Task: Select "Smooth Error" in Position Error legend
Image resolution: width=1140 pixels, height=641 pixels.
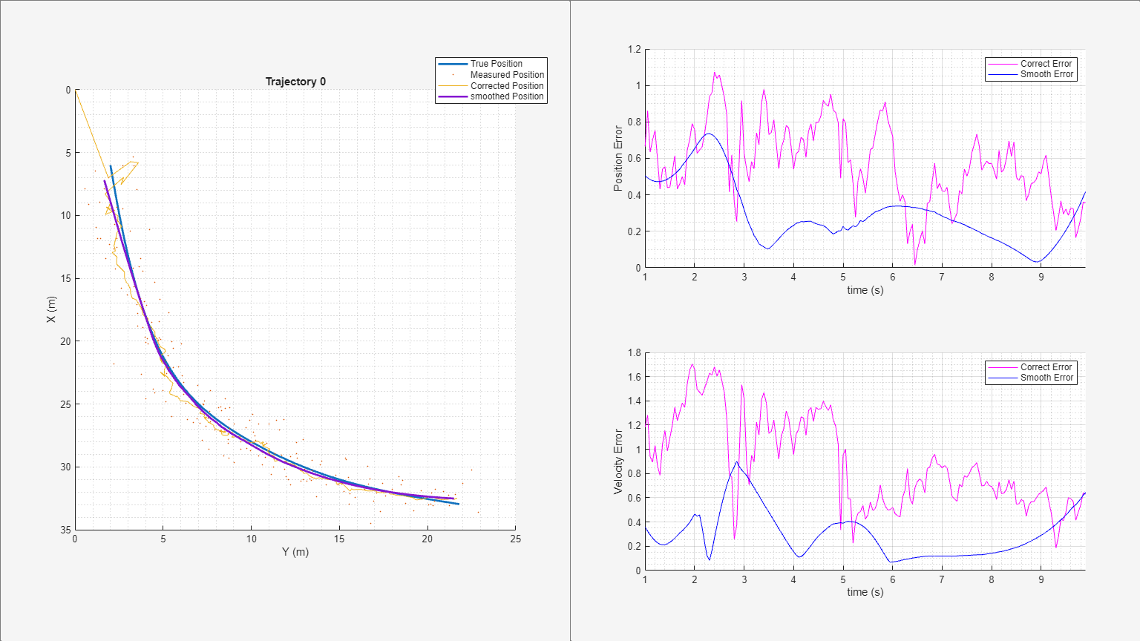Action: (x=1046, y=74)
